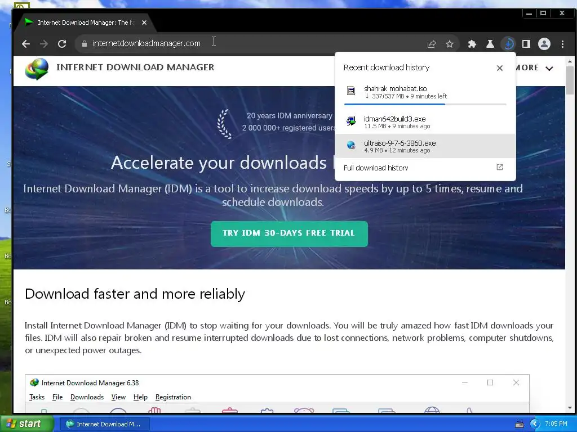This screenshot has width=577, height=432.
Task: Reload the page with the refresh icon
Action: coord(62,44)
